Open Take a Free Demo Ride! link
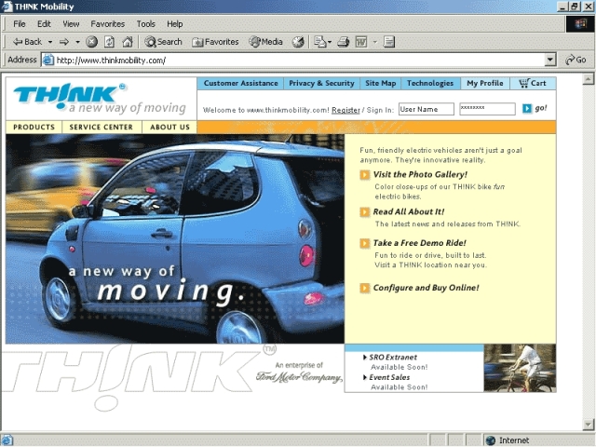The width and height of the screenshot is (596, 447). 419,243
